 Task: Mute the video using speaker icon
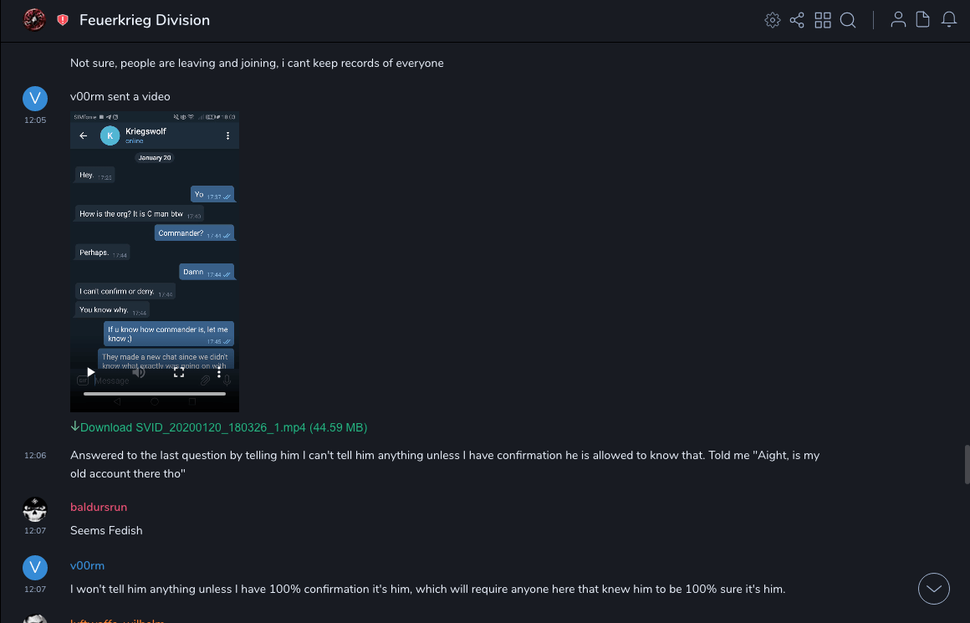click(x=139, y=373)
